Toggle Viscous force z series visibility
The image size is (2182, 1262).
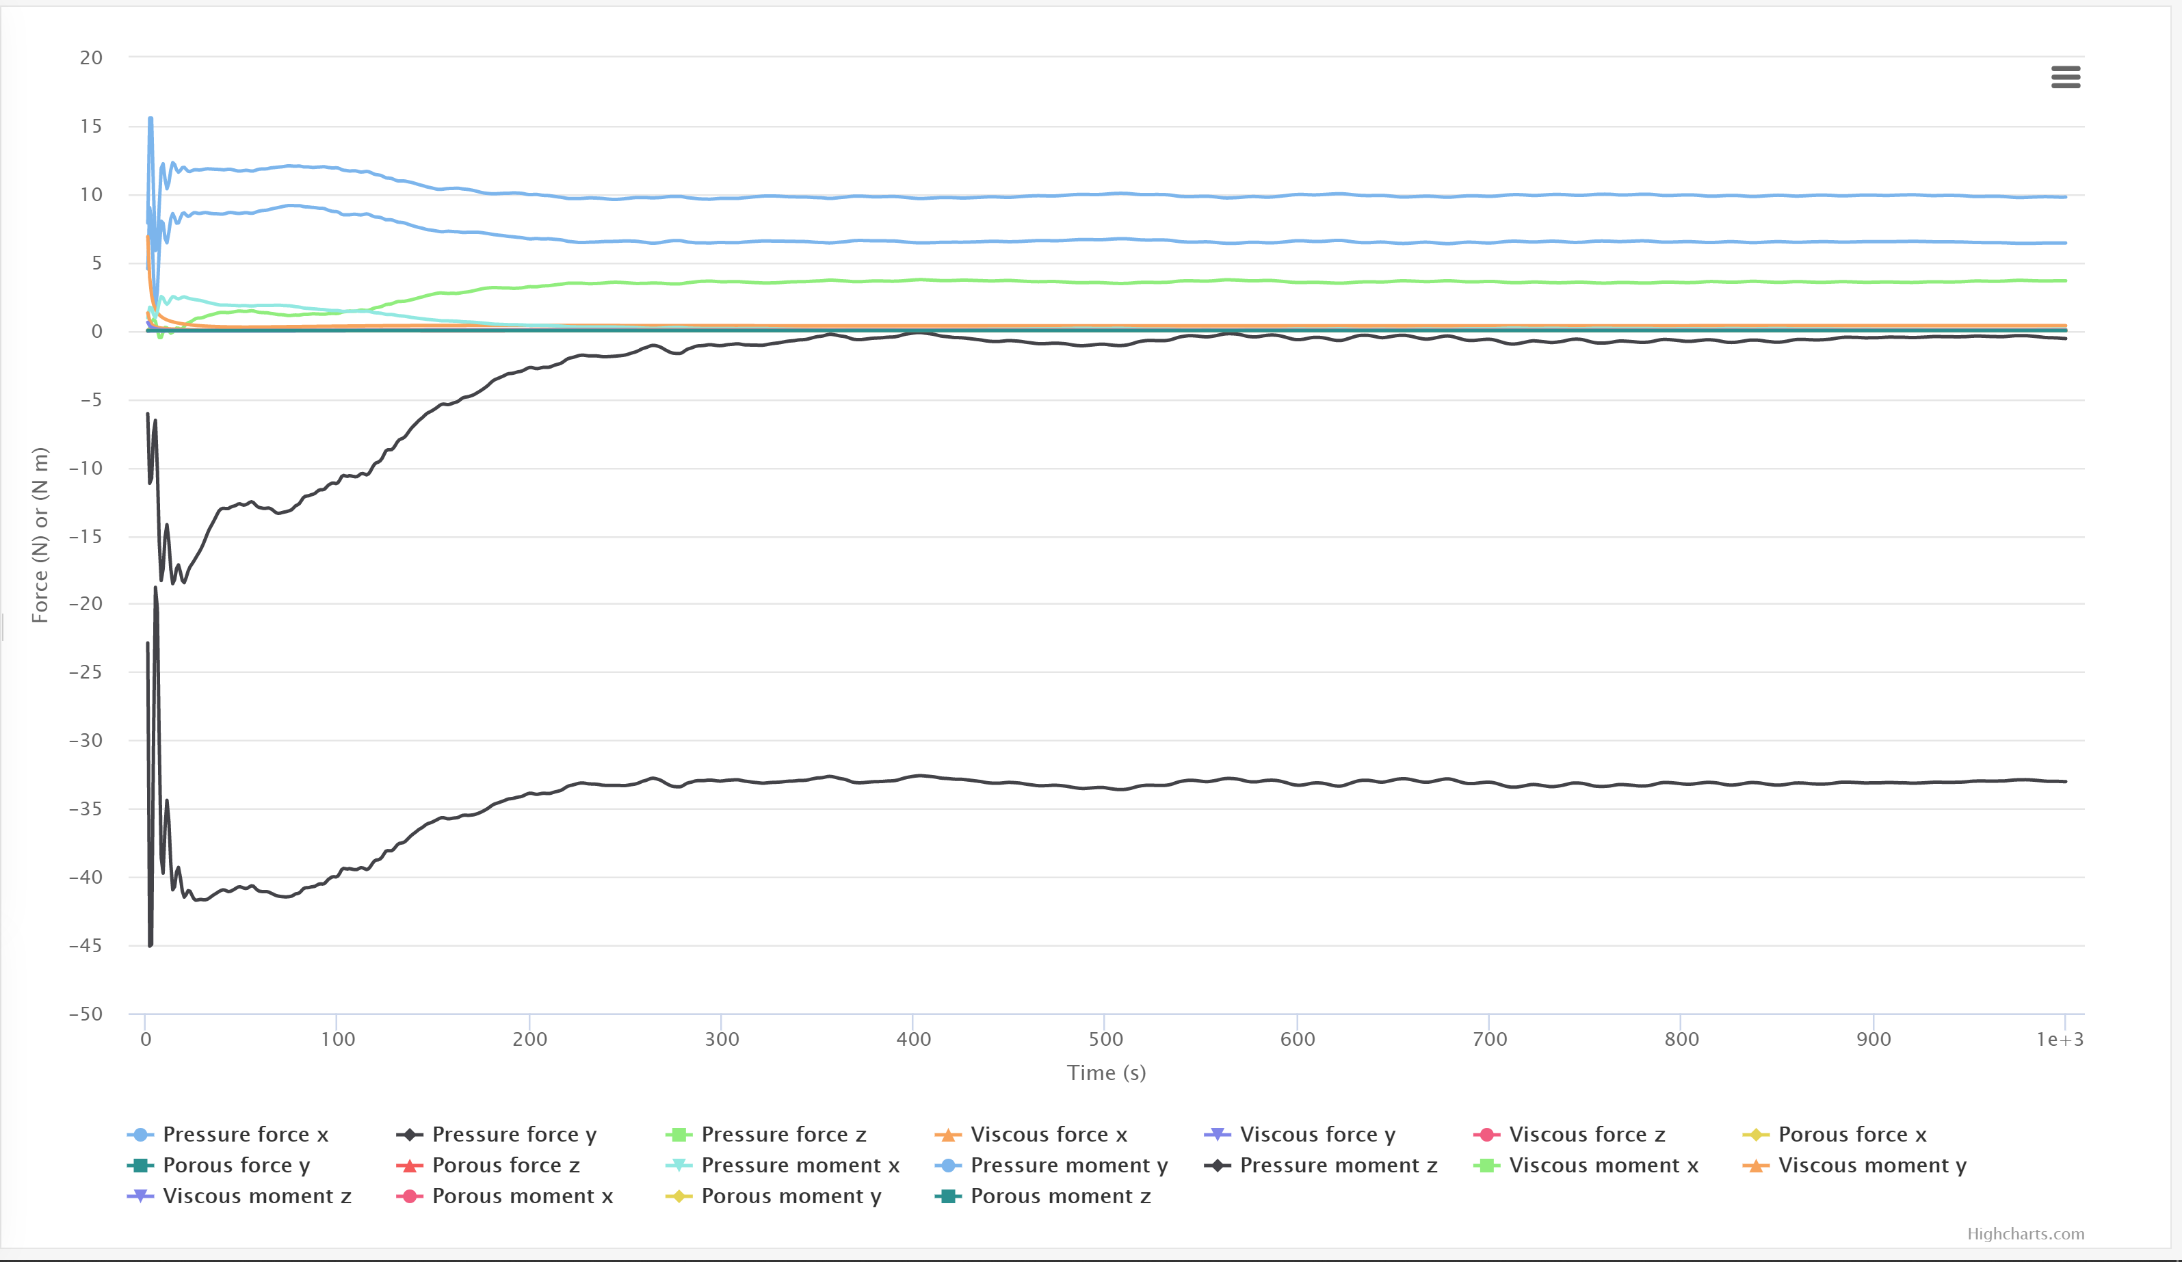(1586, 1135)
